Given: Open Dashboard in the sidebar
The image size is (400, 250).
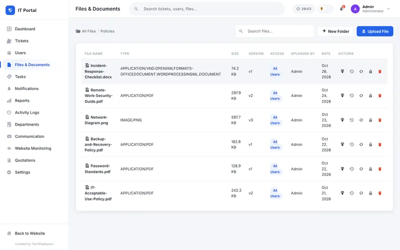Looking at the screenshot, I should coord(34,29).
